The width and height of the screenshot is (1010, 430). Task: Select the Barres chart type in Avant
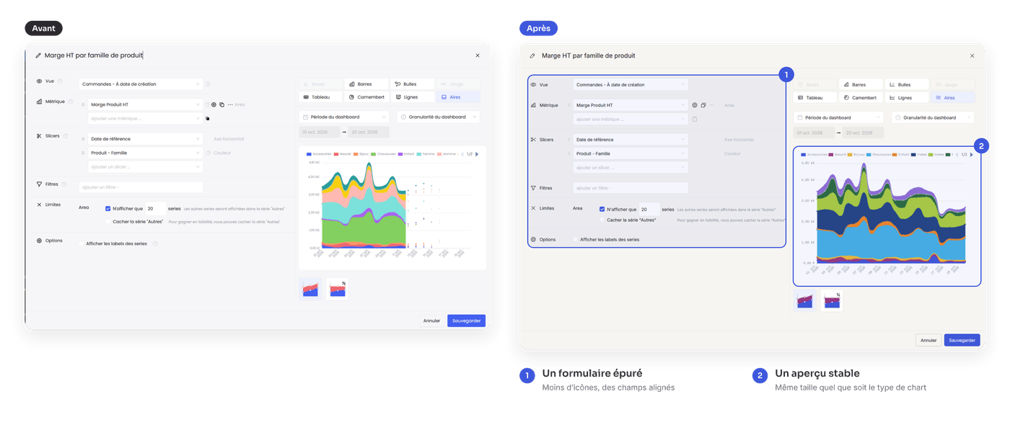pos(367,84)
